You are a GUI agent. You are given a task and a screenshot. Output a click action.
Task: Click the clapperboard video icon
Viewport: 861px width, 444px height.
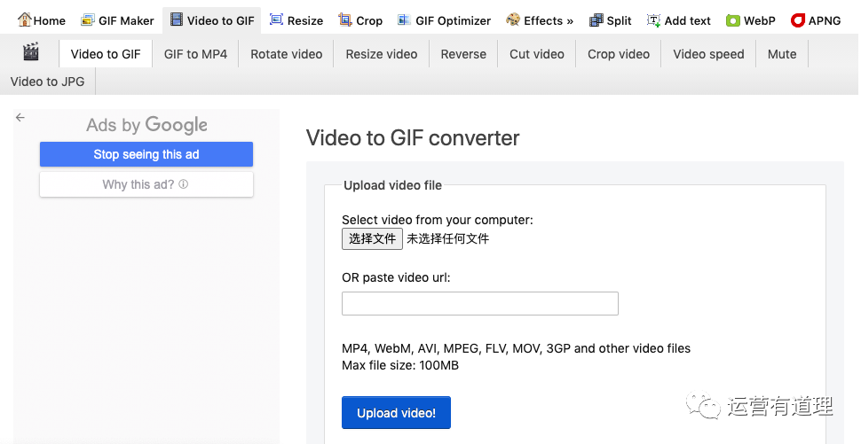click(31, 52)
